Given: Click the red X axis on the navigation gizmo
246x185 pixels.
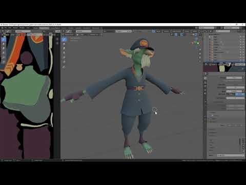Looking at the screenshot, I should (193, 43).
